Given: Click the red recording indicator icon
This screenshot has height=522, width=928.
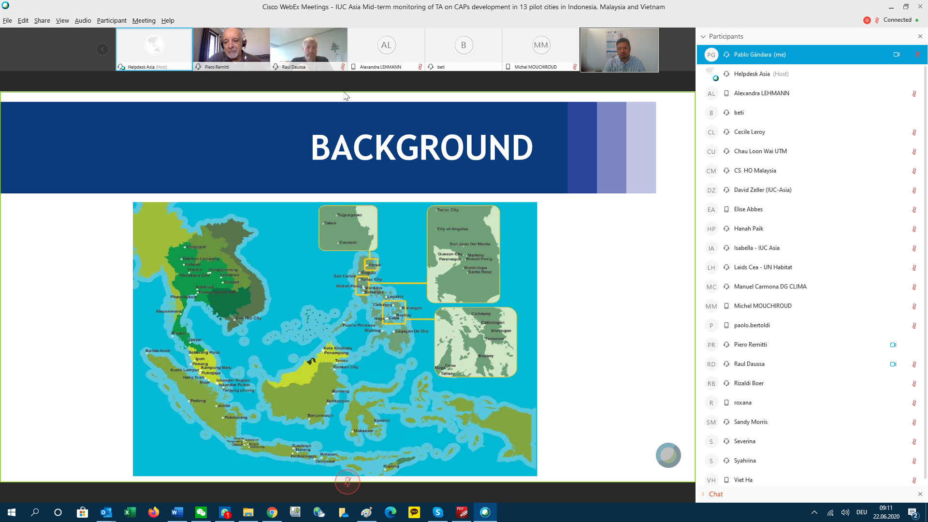Looking at the screenshot, I should tap(867, 20).
